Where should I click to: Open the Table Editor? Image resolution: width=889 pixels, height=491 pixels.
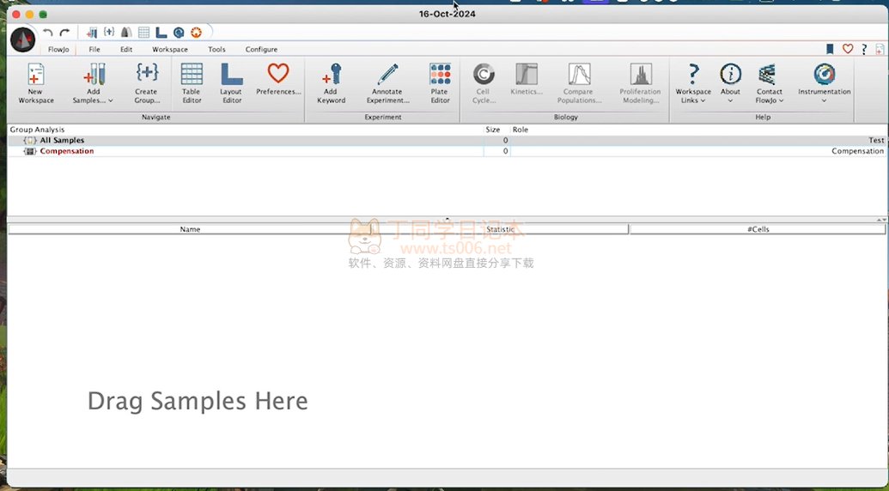coord(192,76)
